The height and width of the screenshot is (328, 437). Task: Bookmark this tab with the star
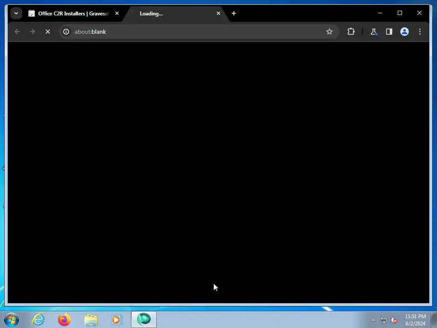coord(329,32)
